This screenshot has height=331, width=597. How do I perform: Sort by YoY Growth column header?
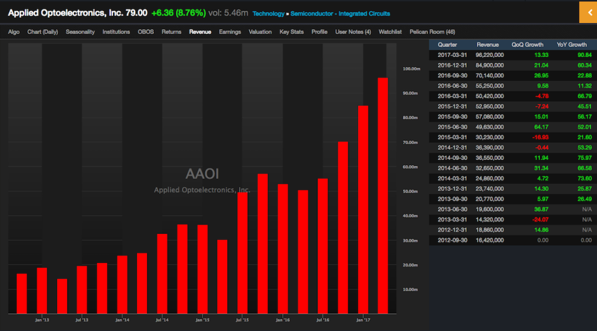[x=572, y=45]
